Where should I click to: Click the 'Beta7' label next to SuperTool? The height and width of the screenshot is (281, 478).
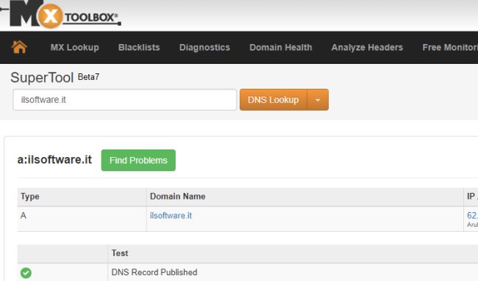point(88,77)
